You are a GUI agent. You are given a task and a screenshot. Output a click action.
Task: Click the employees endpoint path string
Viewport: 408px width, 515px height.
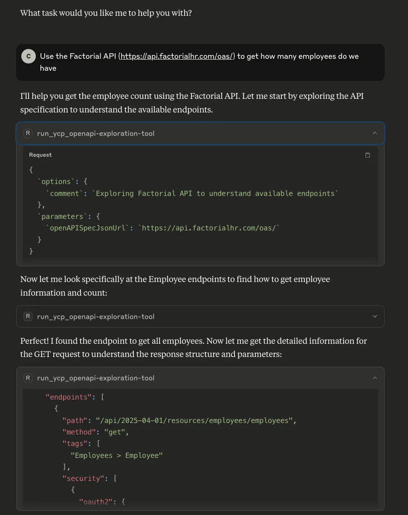tap(195, 420)
